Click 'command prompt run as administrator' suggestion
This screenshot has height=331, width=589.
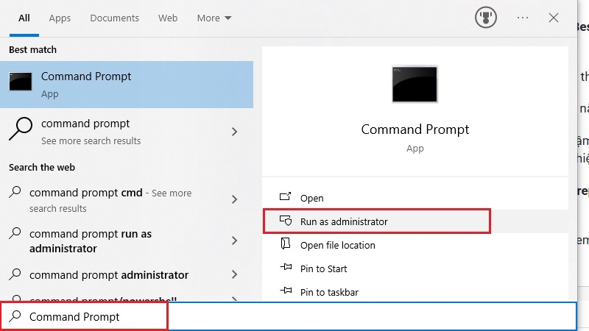click(91, 241)
